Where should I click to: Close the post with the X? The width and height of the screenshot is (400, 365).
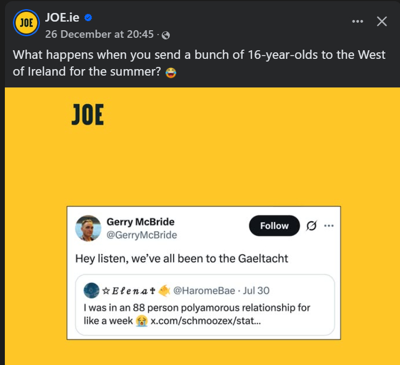(382, 22)
